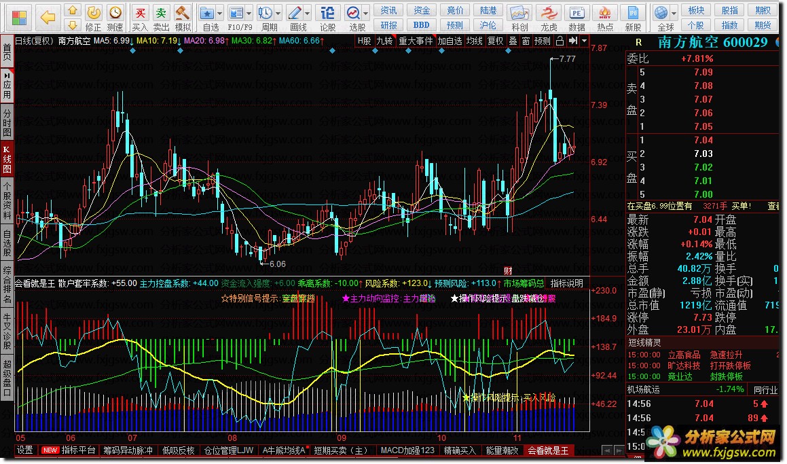787x464 pixels.
Task: Toggle the 预测 button in chart header
Action: [542, 41]
